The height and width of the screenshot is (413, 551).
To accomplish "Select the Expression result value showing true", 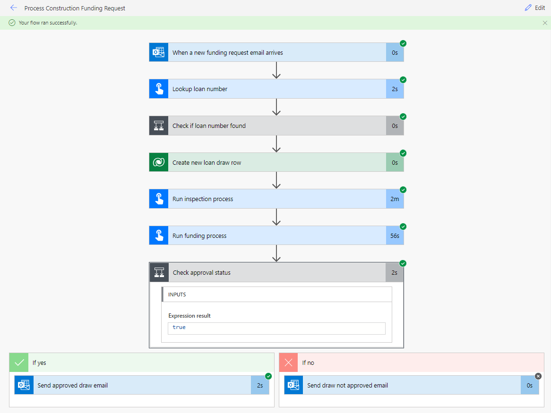I will click(276, 327).
